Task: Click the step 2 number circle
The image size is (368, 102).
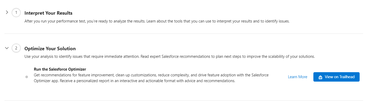Action: pos(16,48)
